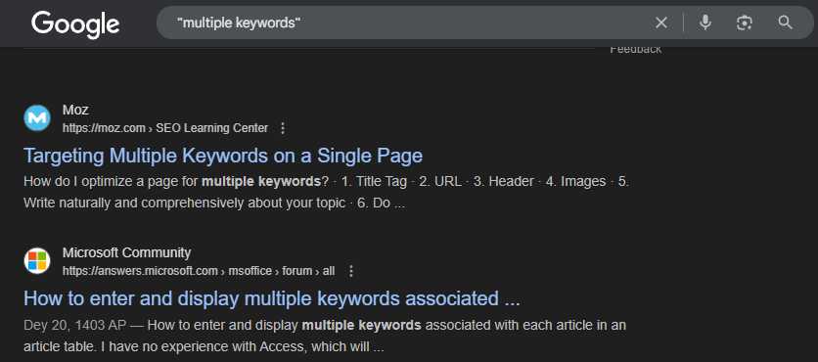
Task: Clear the search box with X icon
Action: (x=661, y=23)
